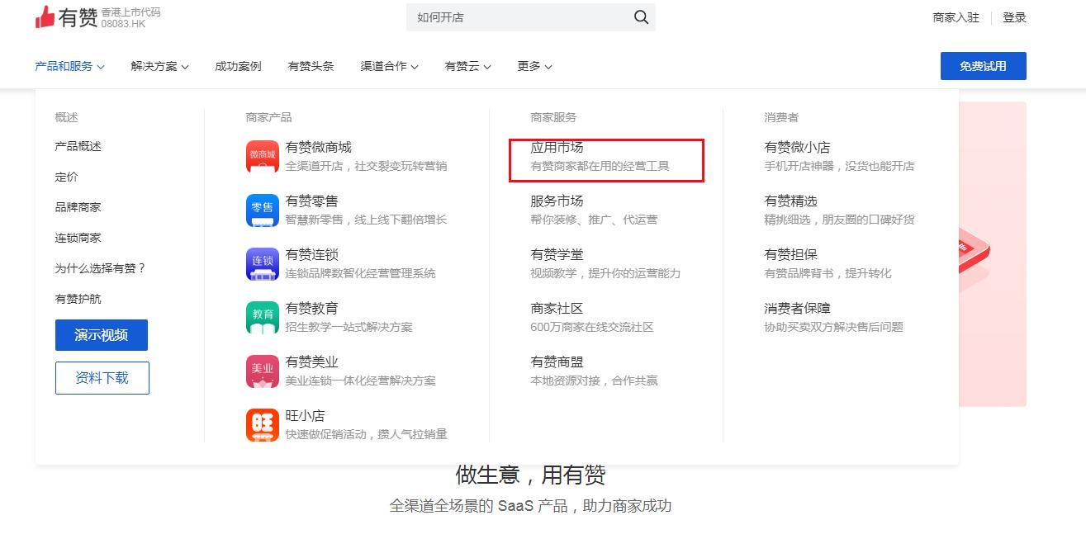The width and height of the screenshot is (1086, 539).
Task: Expand 产品和服务 dropdown menu
Action: point(69,66)
